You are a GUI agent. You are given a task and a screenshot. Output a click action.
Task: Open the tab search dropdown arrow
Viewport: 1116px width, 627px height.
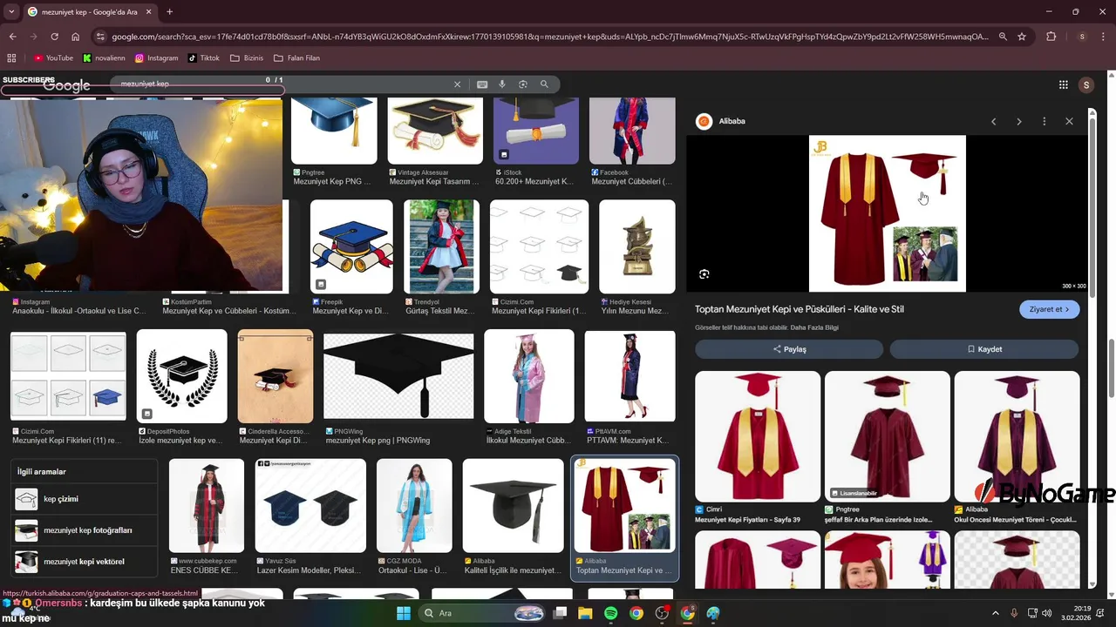(11, 11)
